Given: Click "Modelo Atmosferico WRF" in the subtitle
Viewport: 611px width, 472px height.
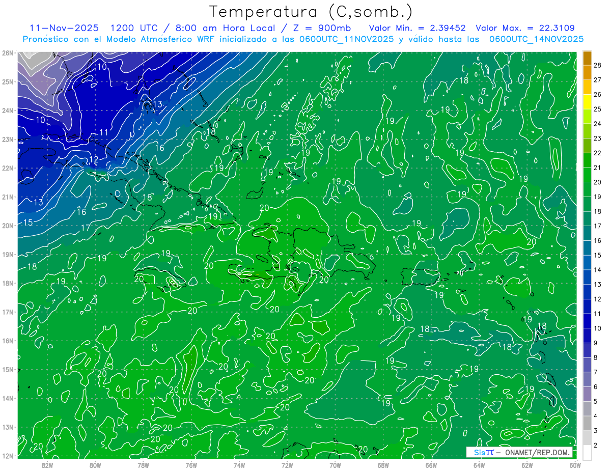Looking at the screenshot, I should click(160, 39).
